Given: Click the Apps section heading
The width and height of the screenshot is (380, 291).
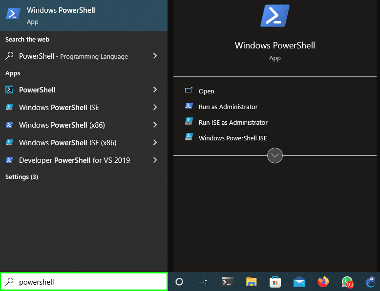Looking at the screenshot, I should [13, 73].
